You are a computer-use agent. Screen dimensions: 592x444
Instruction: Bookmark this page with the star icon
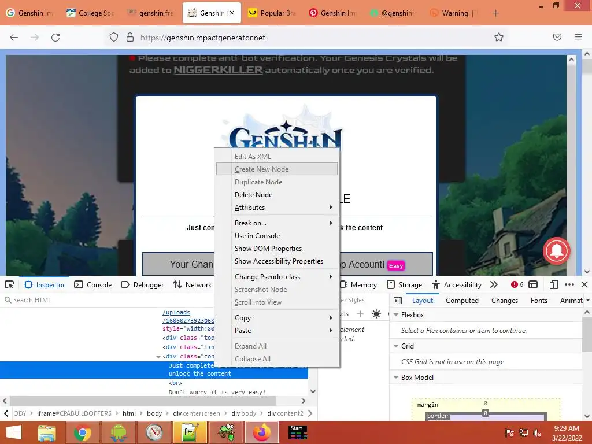coord(499,37)
